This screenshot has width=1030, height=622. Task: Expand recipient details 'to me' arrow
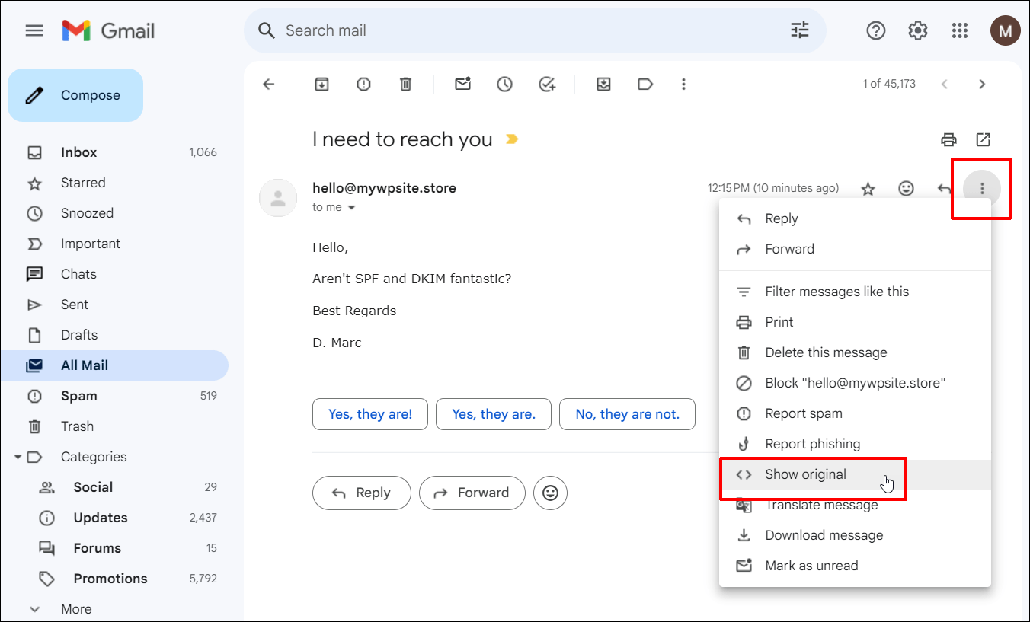(352, 207)
